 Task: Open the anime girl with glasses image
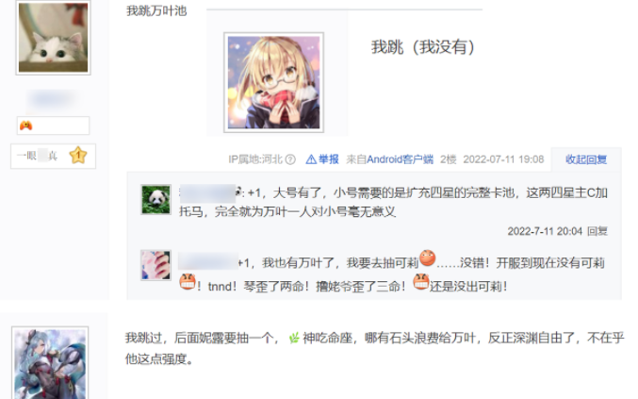tap(273, 83)
